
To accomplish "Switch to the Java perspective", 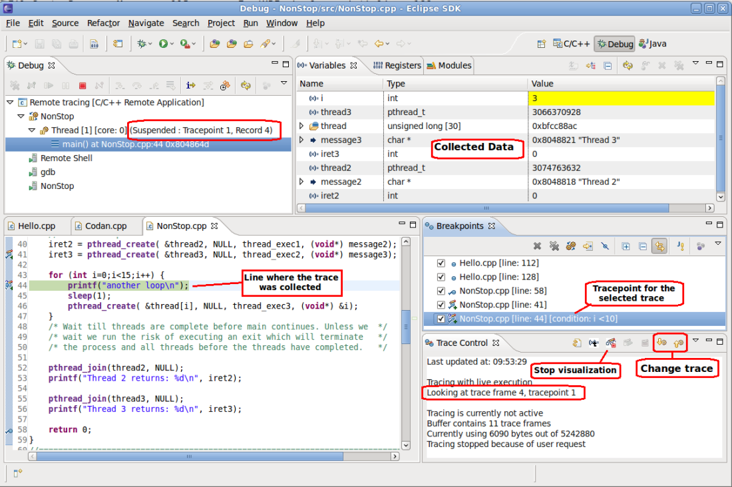I will click(653, 44).
